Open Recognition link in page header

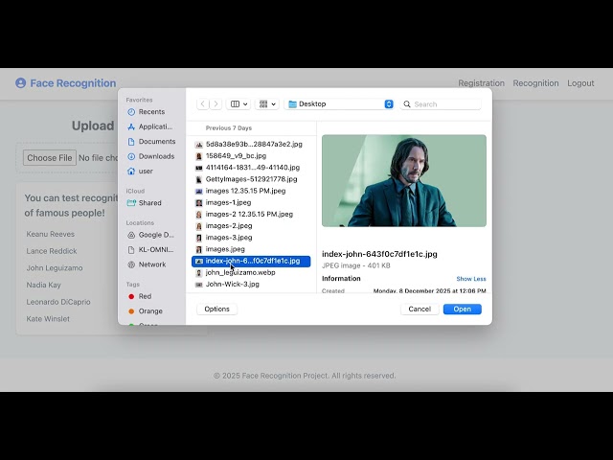pos(535,83)
